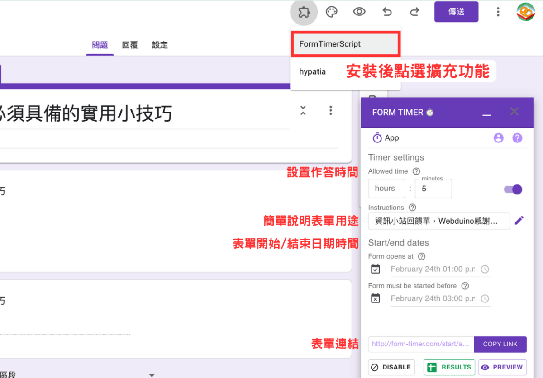Screen dimensions: 543x378
Task: Click the COPY LINK button
Action: pos(500,344)
